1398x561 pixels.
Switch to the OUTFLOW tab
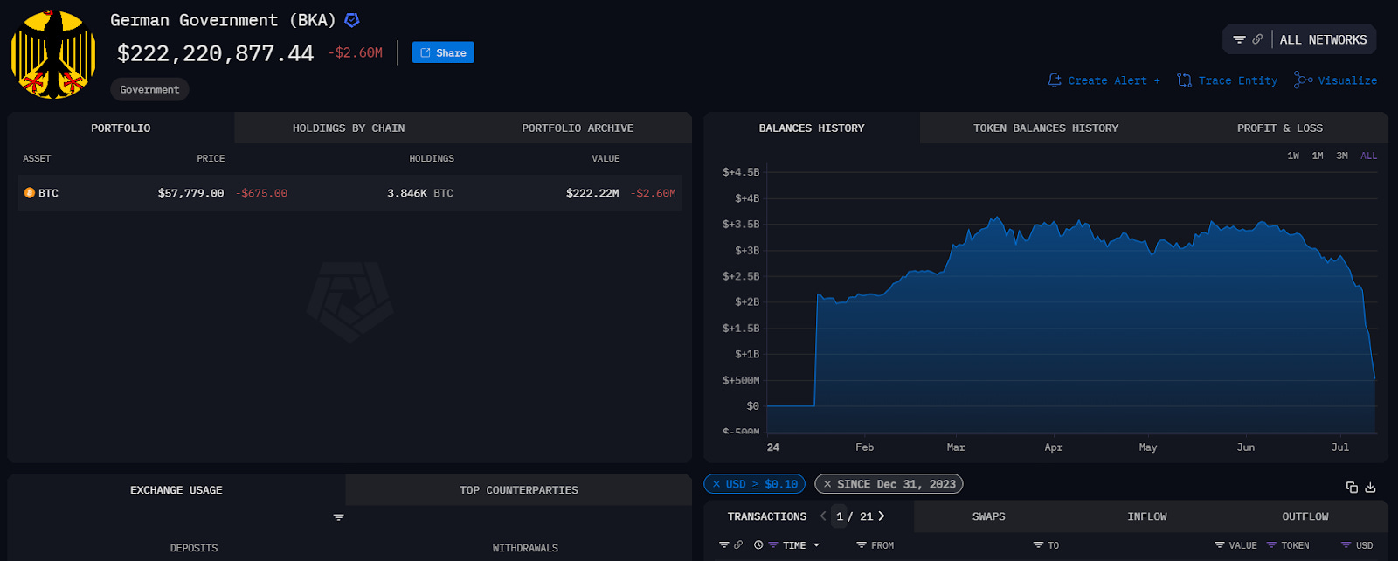click(x=1305, y=516)
